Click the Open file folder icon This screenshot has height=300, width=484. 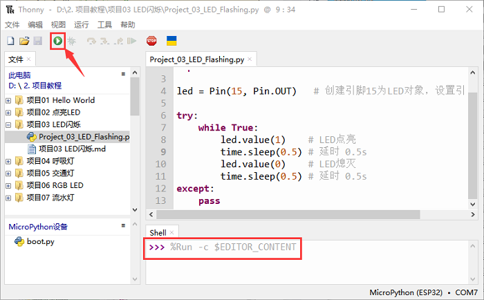pyautogui.click(x=24, y=41)
